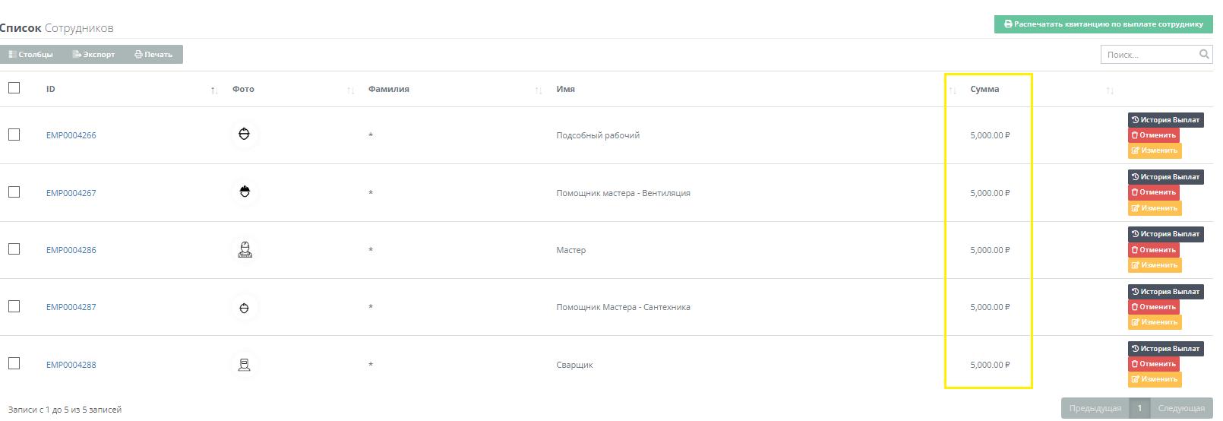Sort the table by the Сумма column
Screen dimensions: 1223x421
tap(984, 89)
